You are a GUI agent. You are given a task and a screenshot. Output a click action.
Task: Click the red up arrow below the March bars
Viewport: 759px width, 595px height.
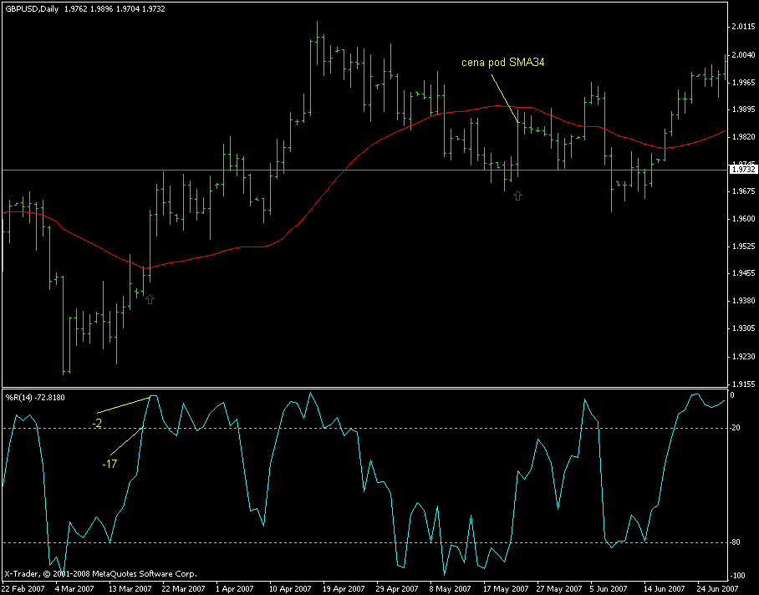point(150,299)
